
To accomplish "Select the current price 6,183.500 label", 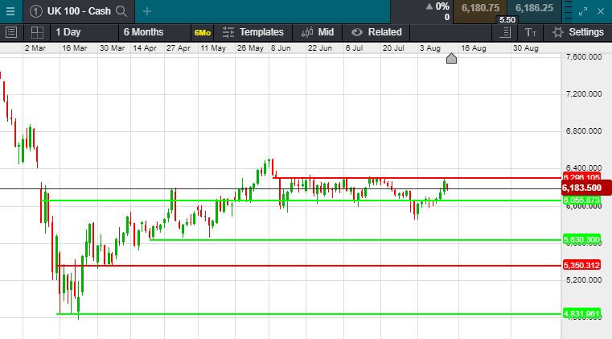I will [585, 188].
